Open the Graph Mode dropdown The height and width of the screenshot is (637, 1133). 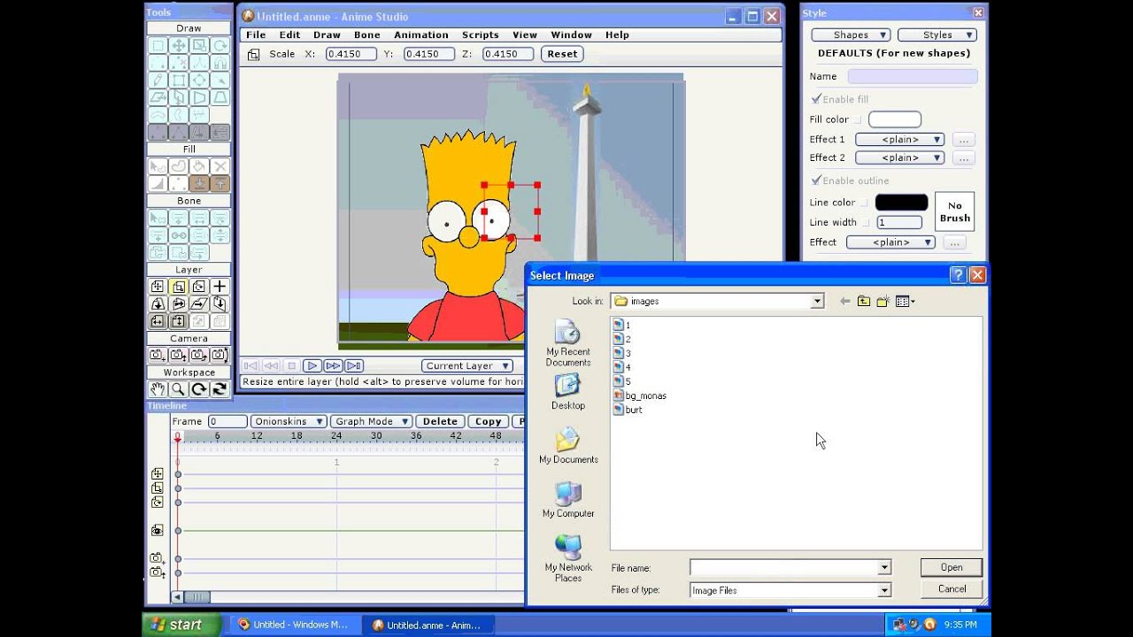click(371, 421)
